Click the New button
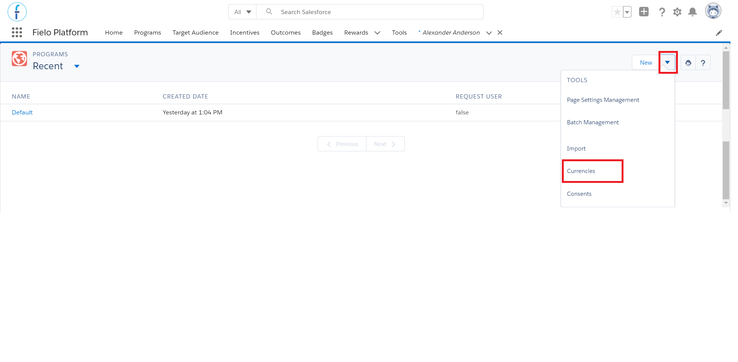738x362 pixels. tap(646, 63)
